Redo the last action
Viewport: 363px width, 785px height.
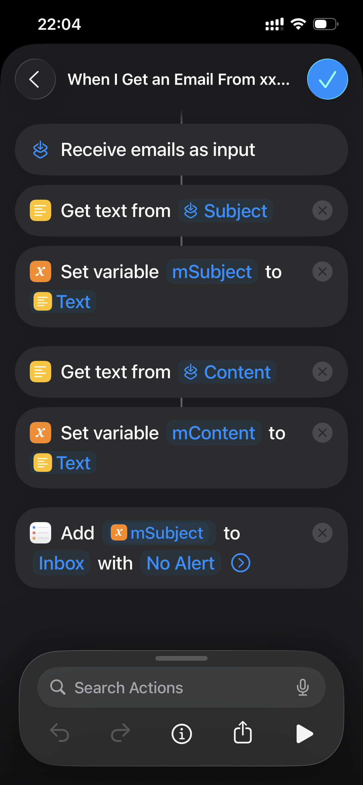pos(120,734)
